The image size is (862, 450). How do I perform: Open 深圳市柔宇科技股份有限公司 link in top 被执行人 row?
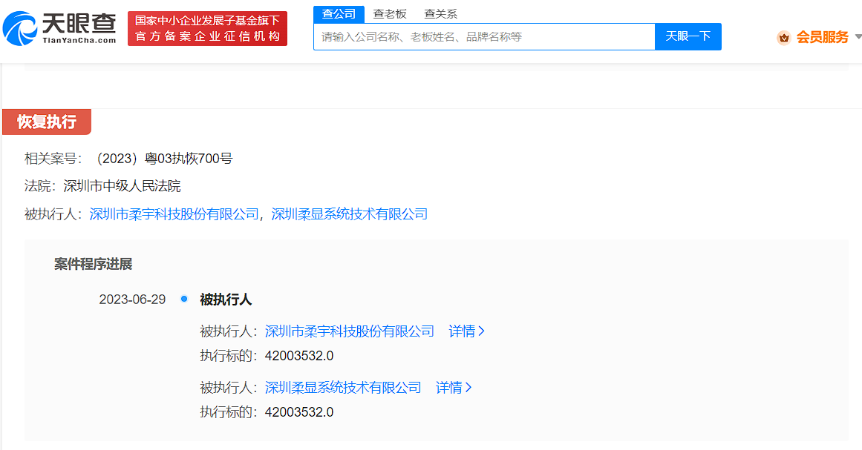174,214
